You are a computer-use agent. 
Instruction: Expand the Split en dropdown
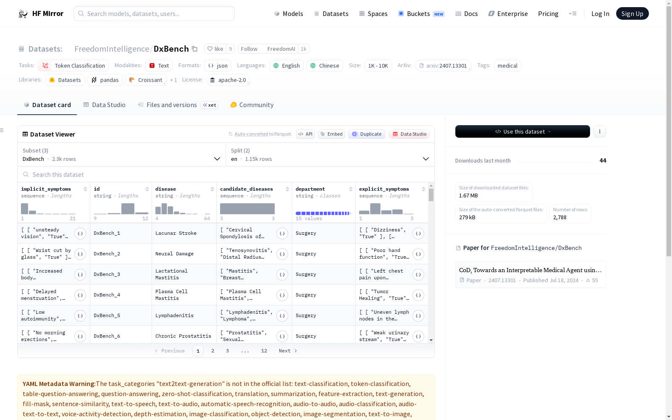(x=330, y=155)
